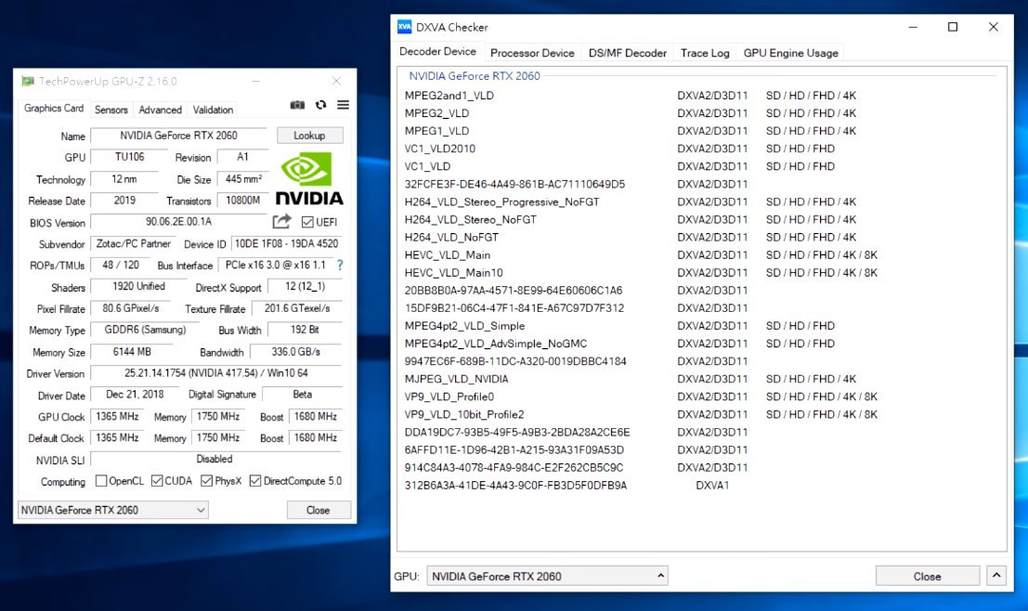
Task: Uncheck the PhysX checkbox
Action: coord(206,481)
